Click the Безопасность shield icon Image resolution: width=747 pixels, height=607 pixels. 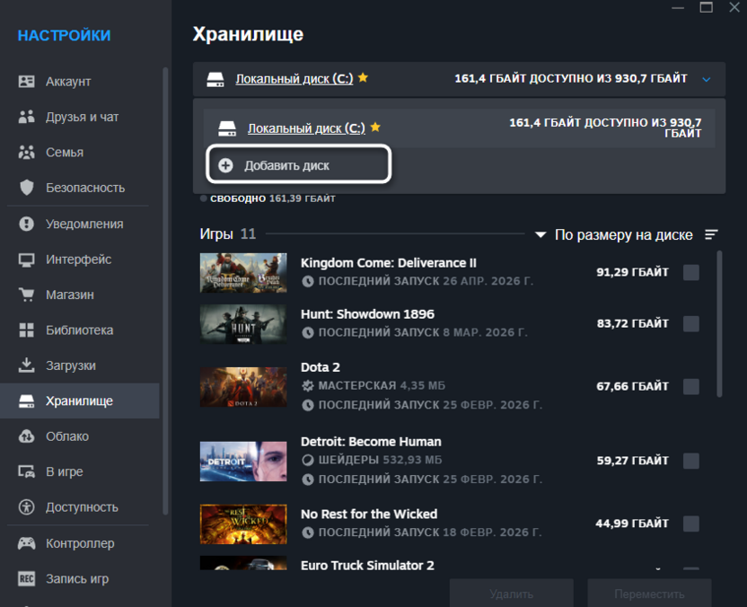pyautogui.click(x=26, y=188)
